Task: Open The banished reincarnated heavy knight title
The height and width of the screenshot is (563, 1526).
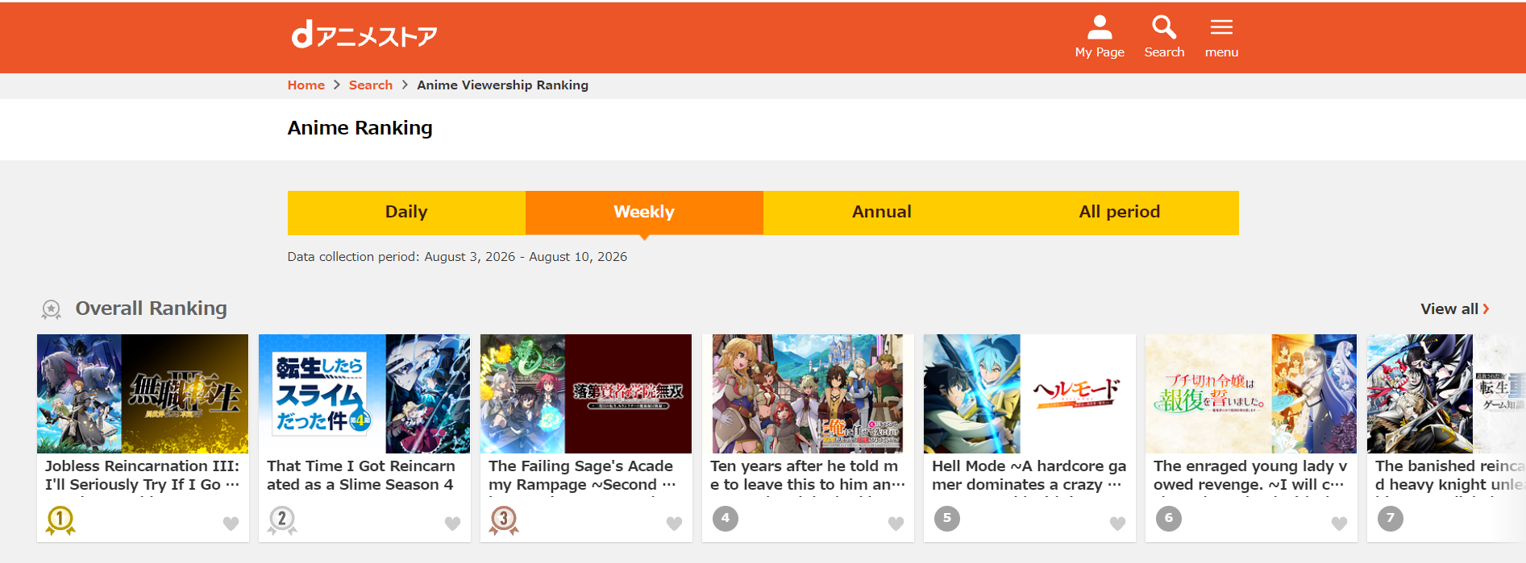Action: pos(1450,475)
